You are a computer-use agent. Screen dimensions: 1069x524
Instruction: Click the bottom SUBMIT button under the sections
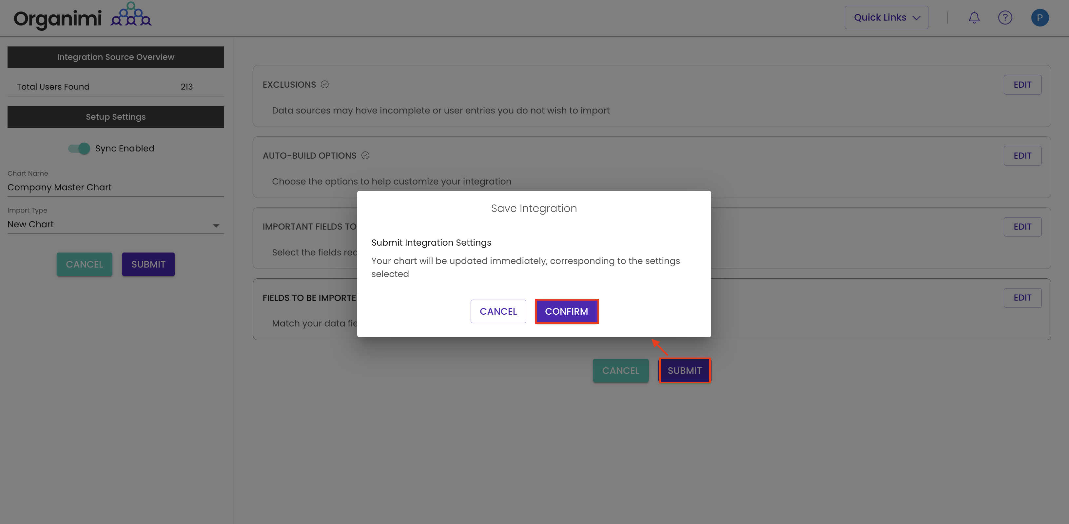click(x=684, y=371)
